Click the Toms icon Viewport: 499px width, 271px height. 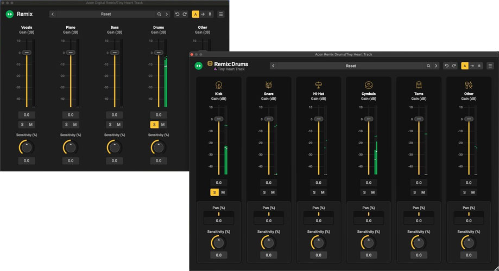pos(419,85)
